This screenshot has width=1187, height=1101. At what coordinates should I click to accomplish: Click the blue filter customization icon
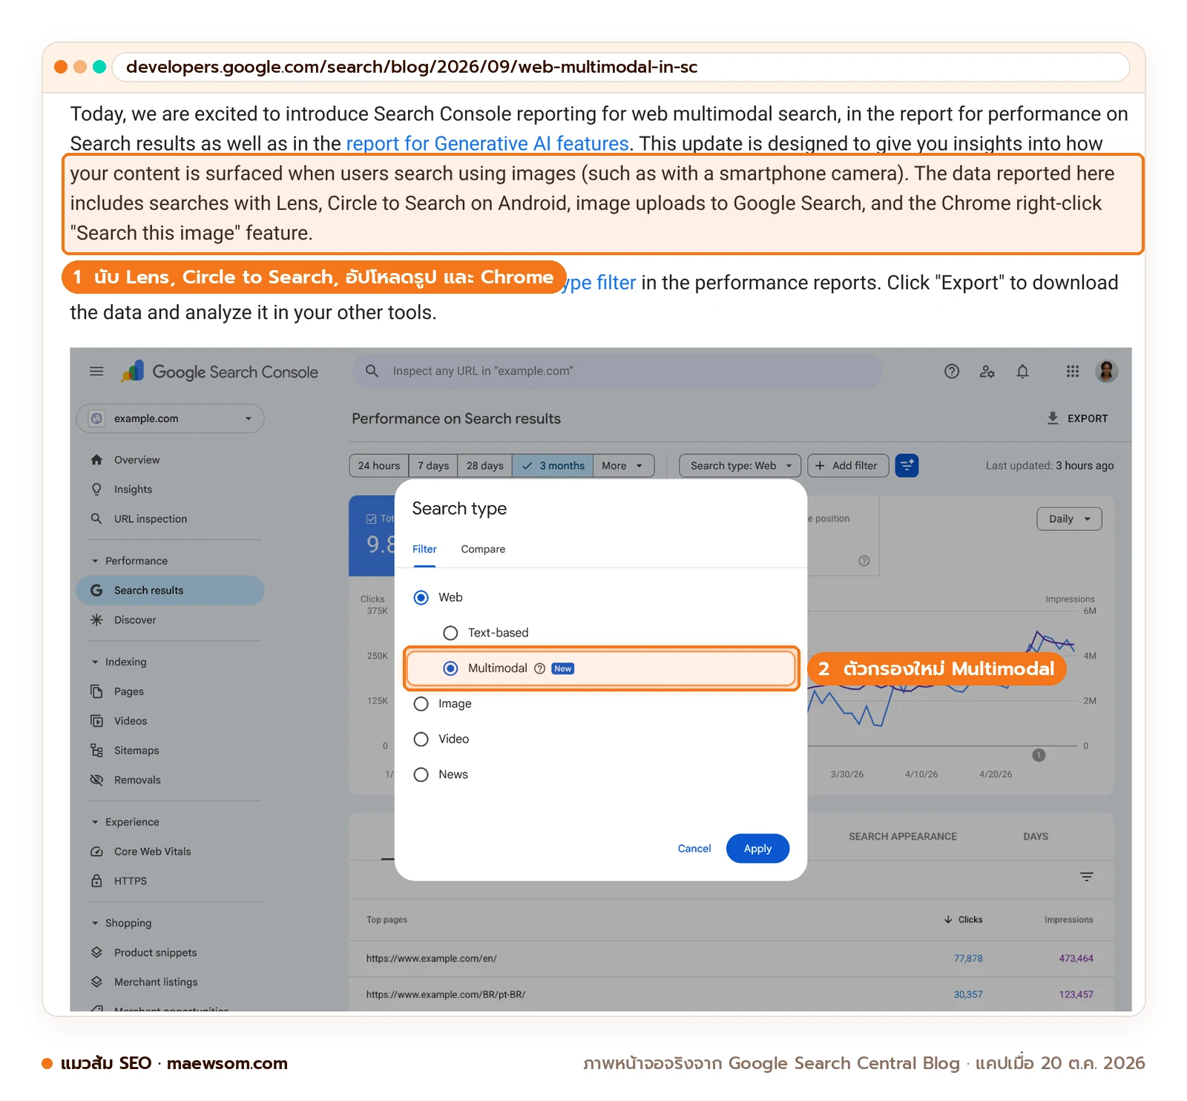907,465
